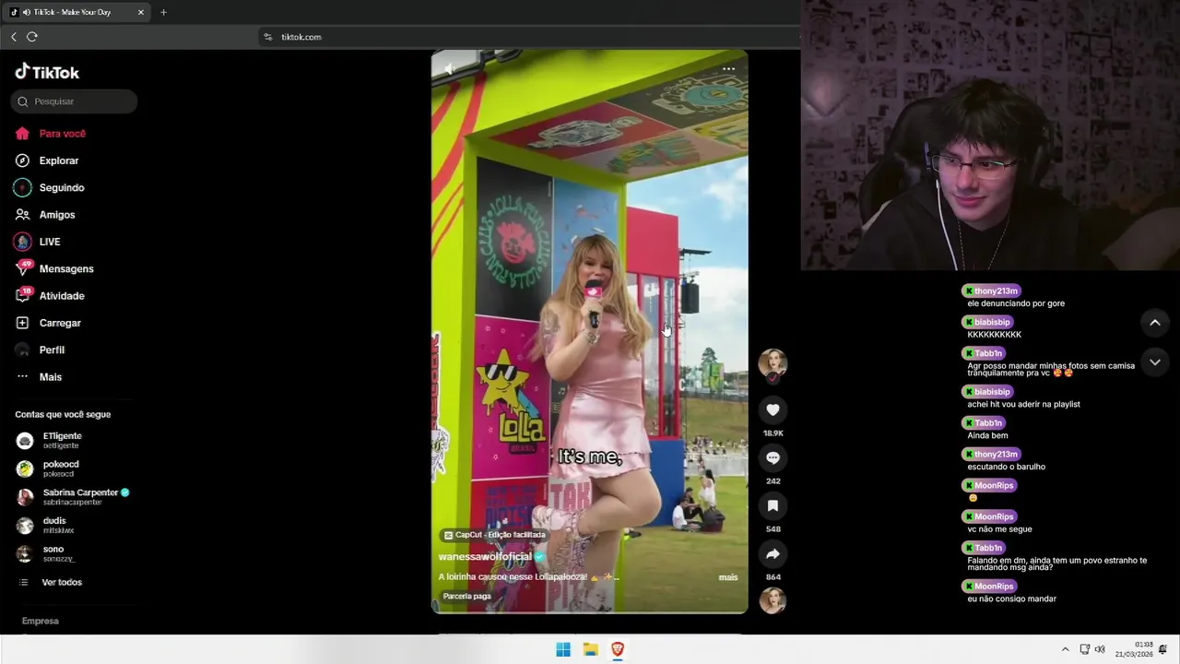The height and width of the screenshot is (664, 1180).
Task: Open site info icon in address bar
Action: (x=268, y=37)
